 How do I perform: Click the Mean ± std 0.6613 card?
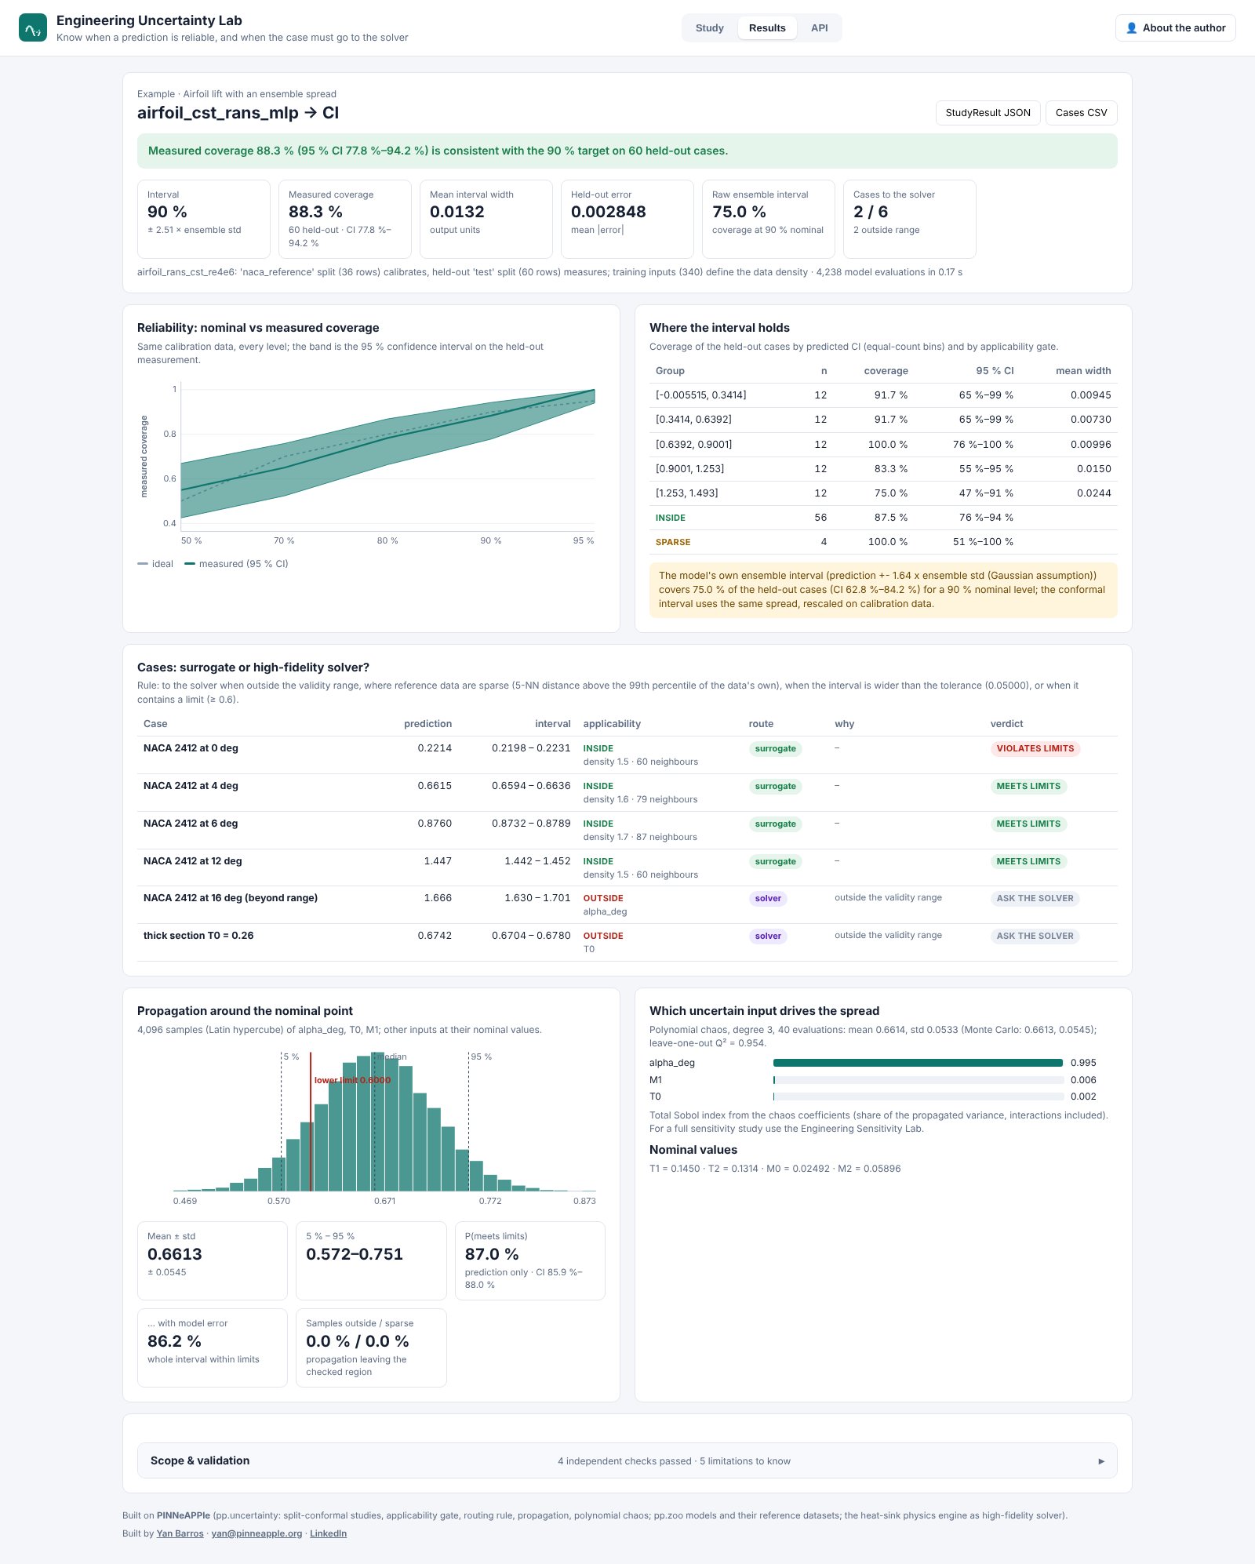tap(213, 1260)
